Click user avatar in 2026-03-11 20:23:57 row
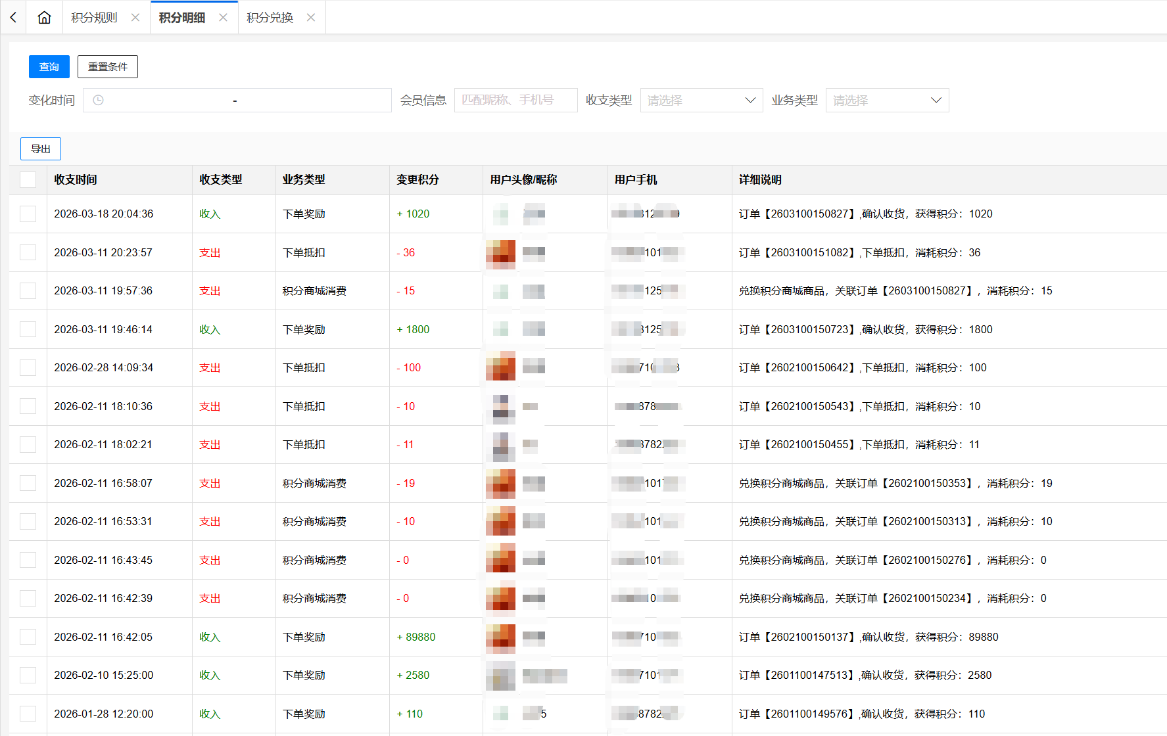 (x=500, y=253)
